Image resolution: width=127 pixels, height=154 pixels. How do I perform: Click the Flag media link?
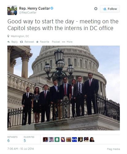113,149
